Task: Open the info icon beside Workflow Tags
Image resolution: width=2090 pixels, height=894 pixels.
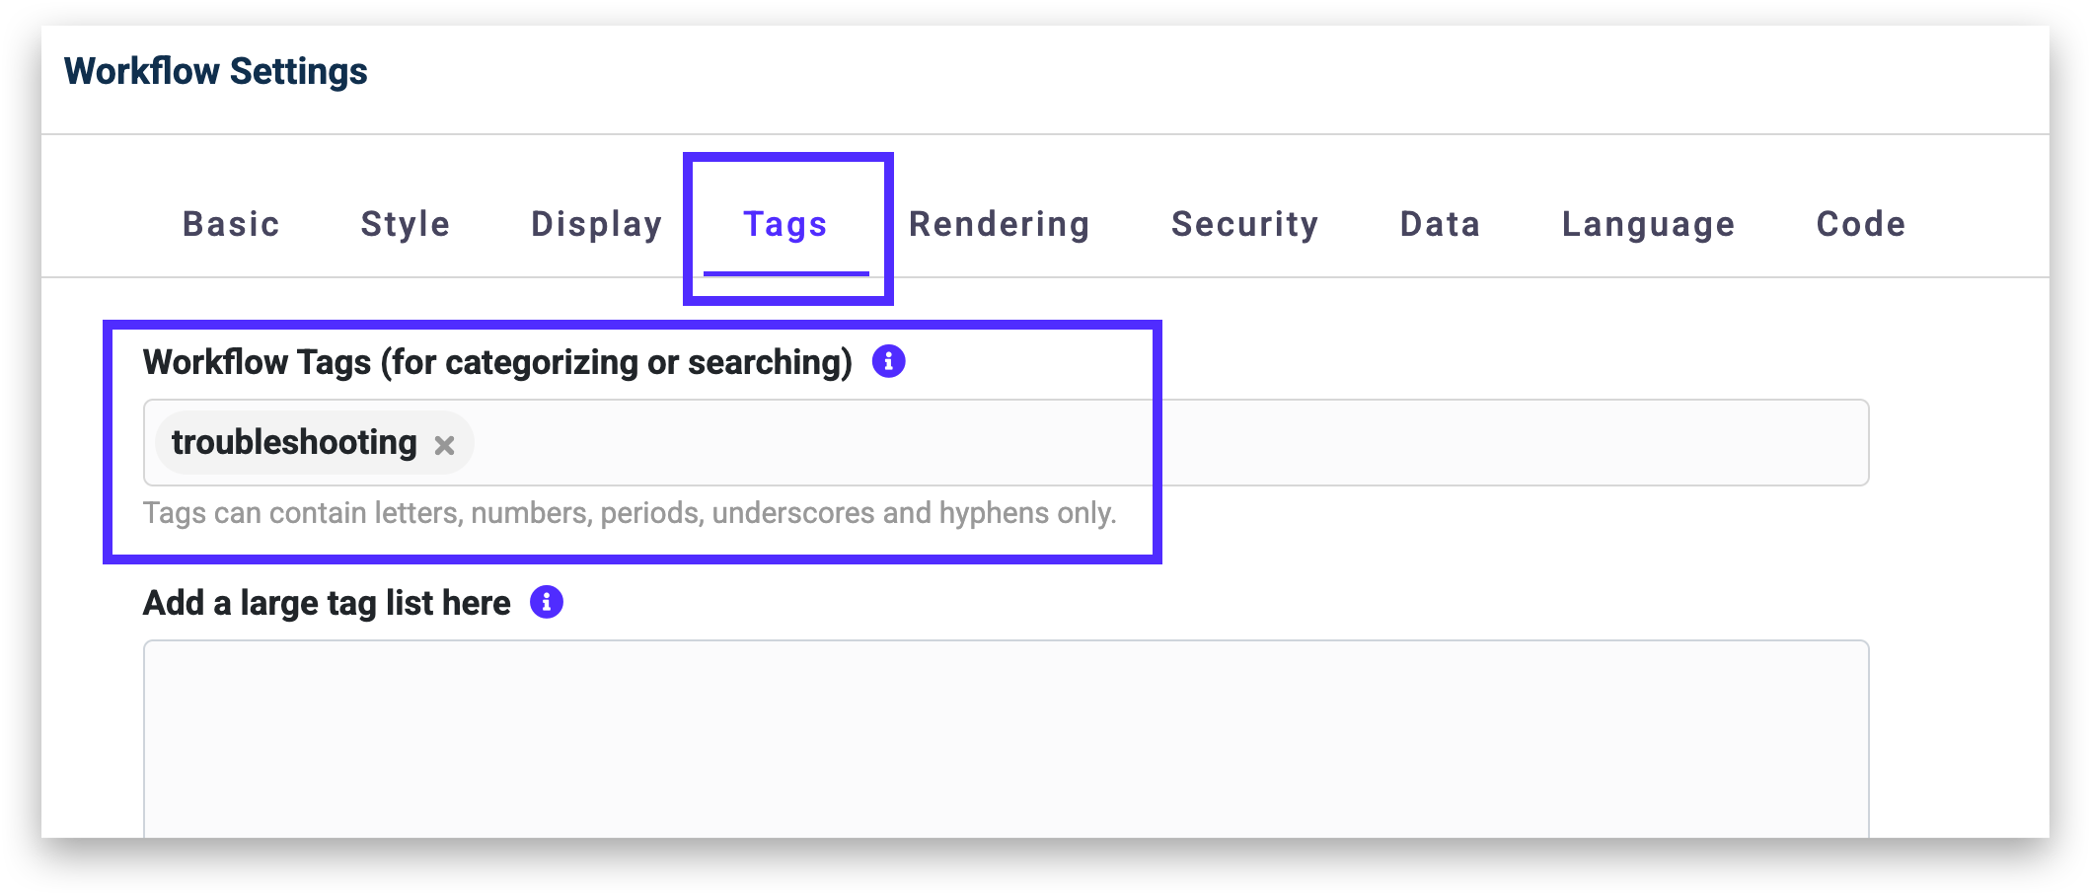Action: point(888,362)
